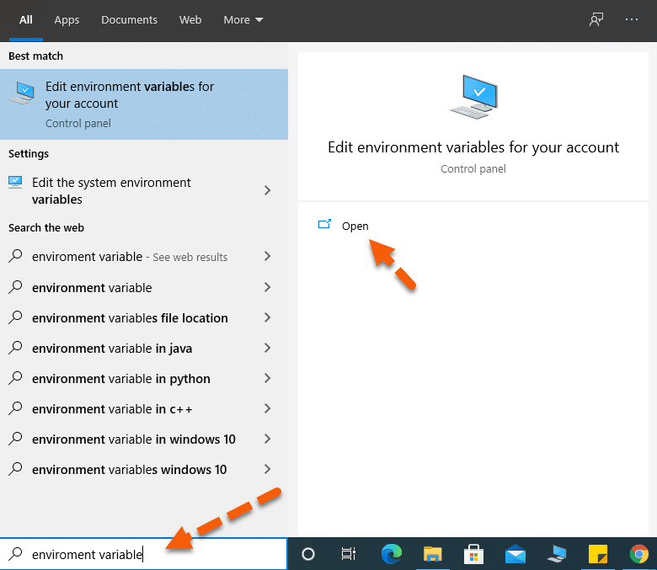The height and width of the screenshot is (570, 657).
Task: Expand the 'environment variable in python' chevron
Action: tap(268, 379)
